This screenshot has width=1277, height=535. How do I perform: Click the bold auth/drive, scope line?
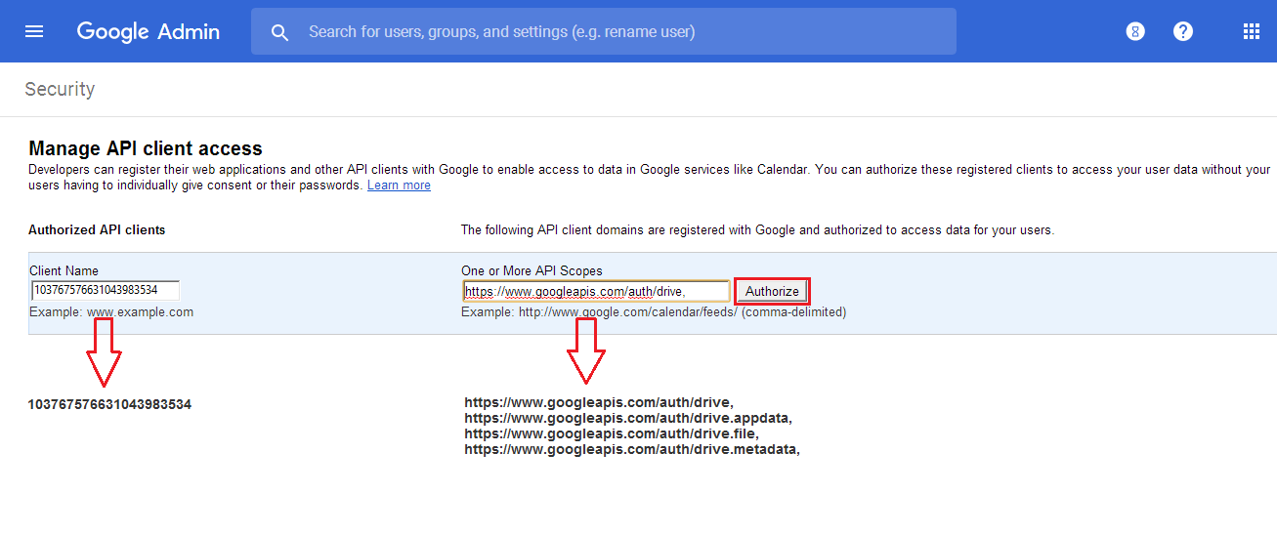(x=599, y=402)
